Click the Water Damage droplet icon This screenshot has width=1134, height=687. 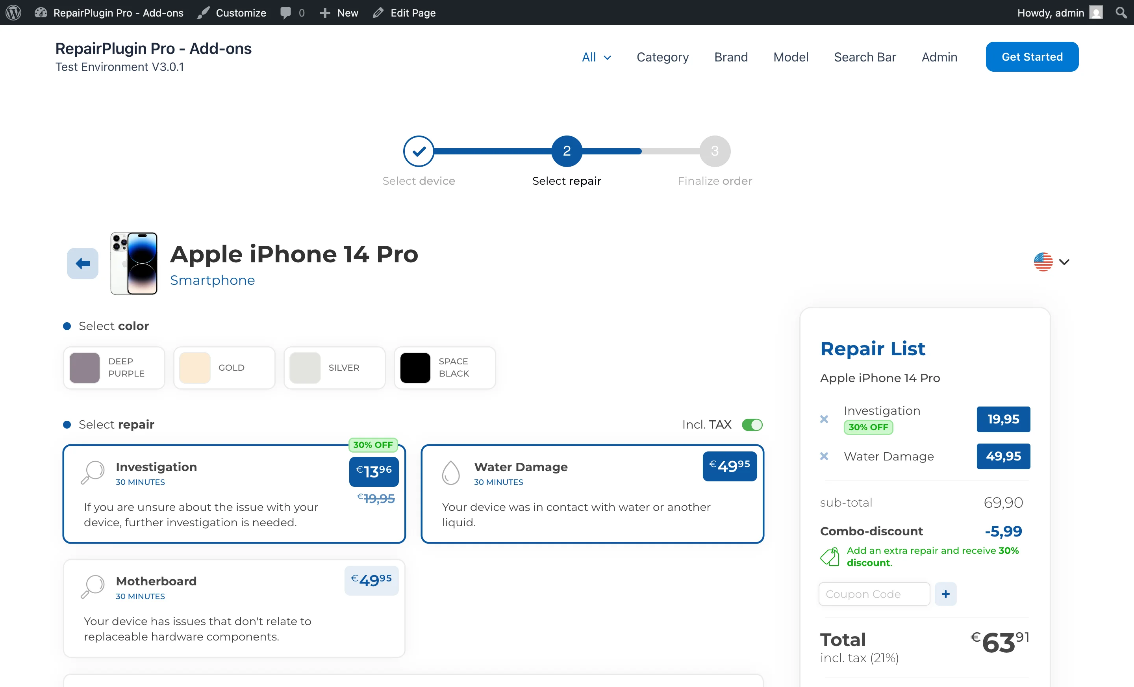[450, 472]
